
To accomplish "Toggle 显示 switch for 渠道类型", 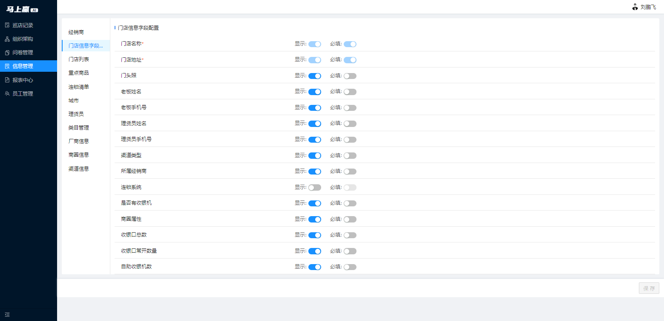I will point(315,155).
